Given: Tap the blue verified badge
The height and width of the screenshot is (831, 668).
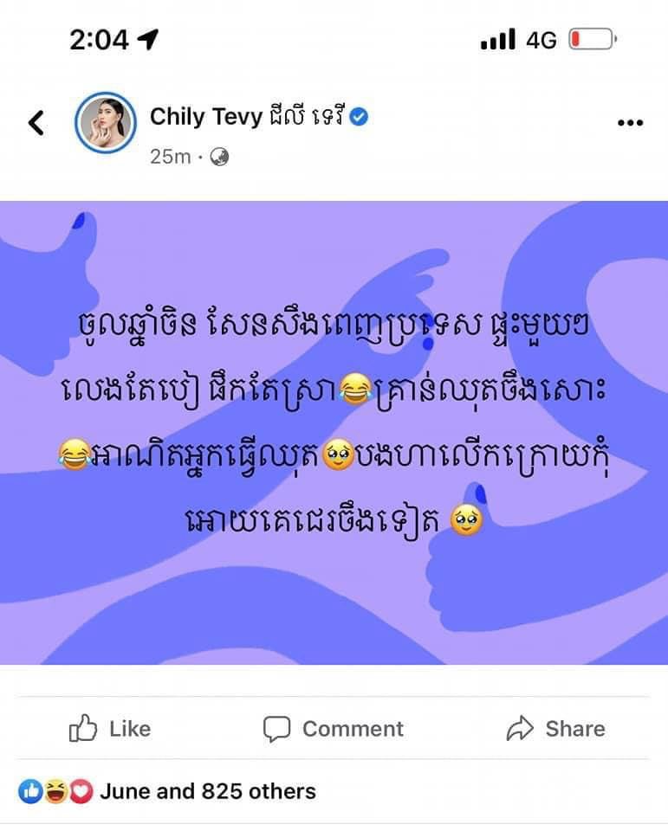Looking at the screenshot, I should coord(360,117).
